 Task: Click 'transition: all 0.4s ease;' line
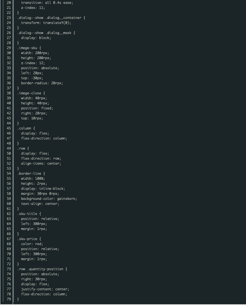[x=47, y=3]
